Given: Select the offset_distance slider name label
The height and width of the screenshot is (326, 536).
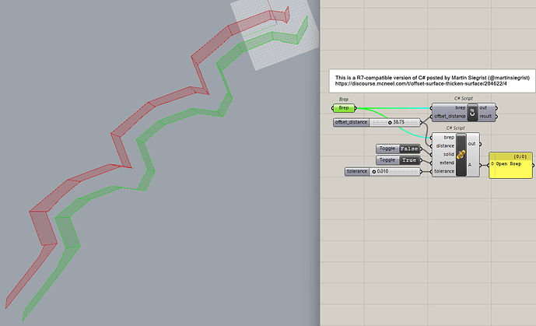Looking at the screenshot, I should [x=351, y=122].
